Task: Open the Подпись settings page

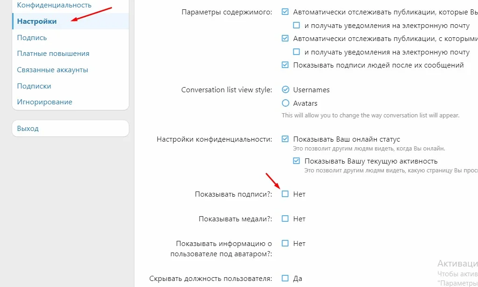Action: pos(32,37)
